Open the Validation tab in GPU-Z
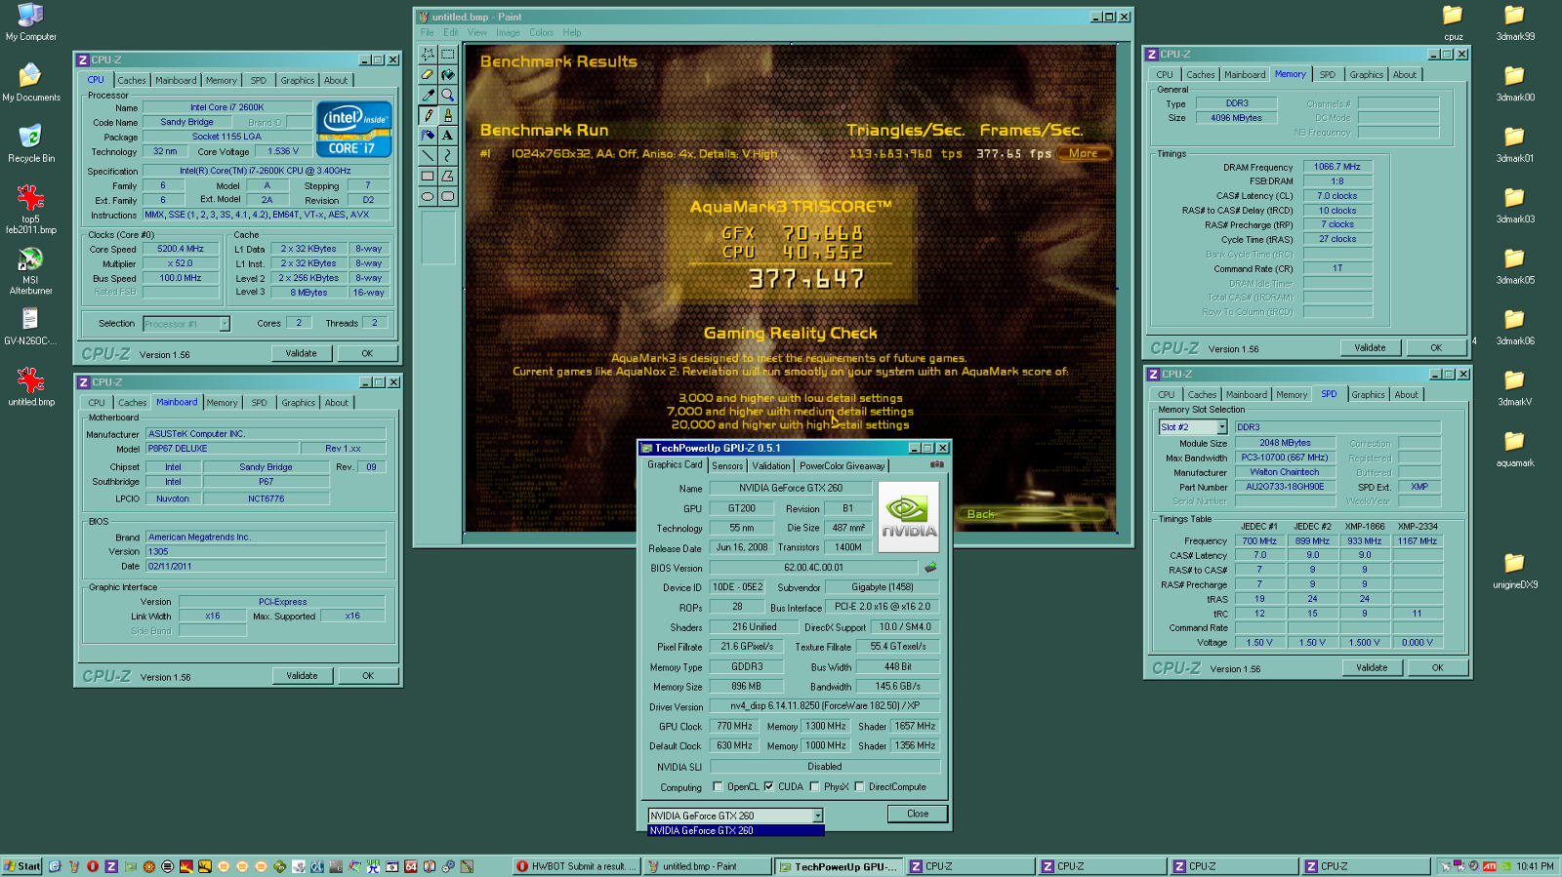1562x877 pixels. 771,466
